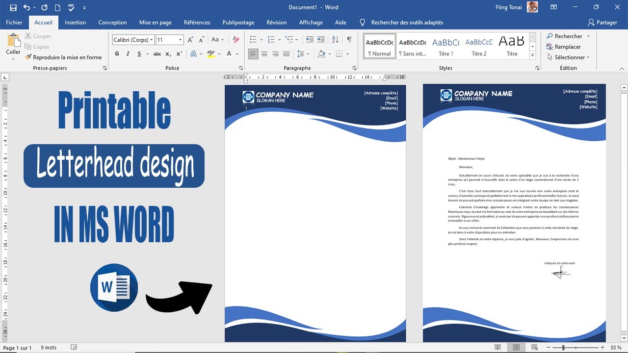Viewport: 628px width, 353px height.
Task: Click the Partager share button
Action: click(x=602, y=23)
